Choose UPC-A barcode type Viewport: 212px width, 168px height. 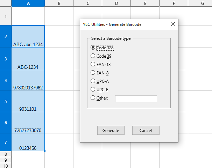tap(93, 81)
